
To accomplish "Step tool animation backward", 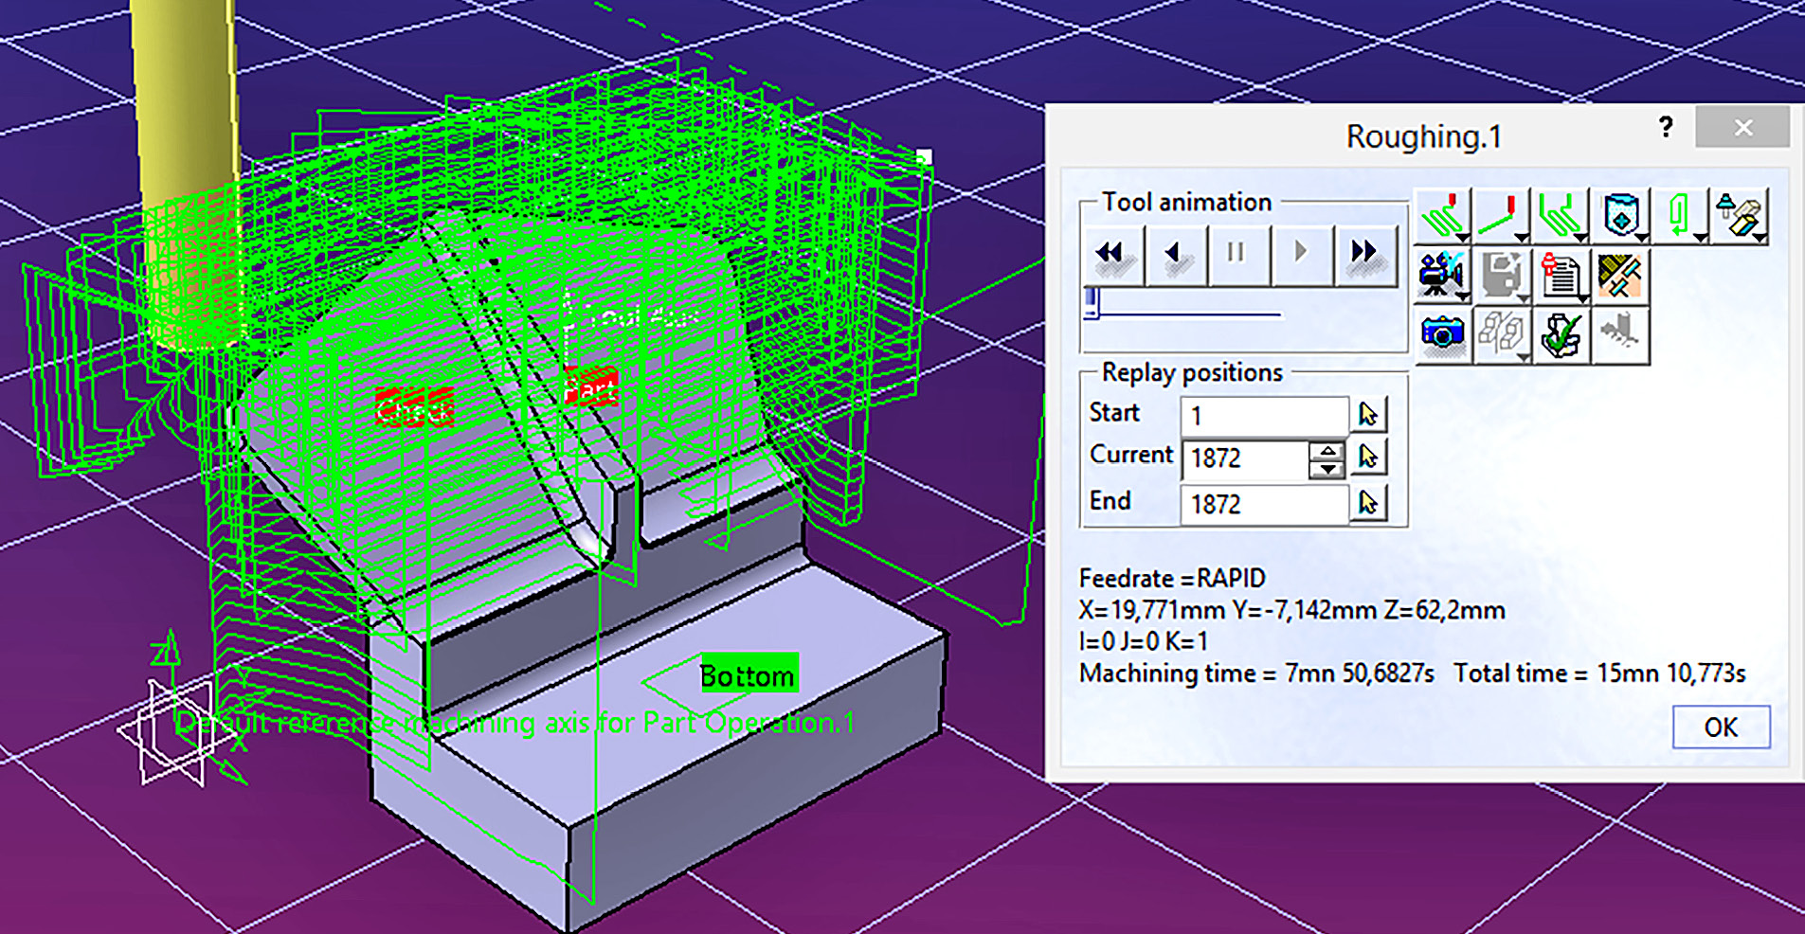I will (x=1174, y=254).
